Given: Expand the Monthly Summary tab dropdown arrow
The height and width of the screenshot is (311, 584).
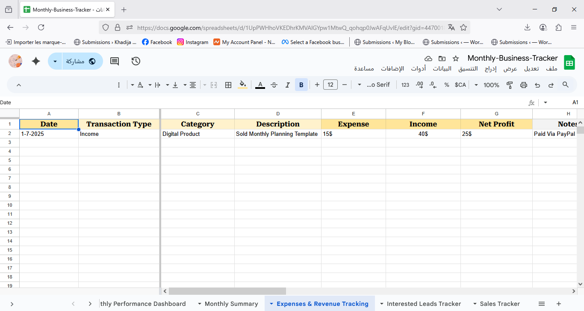Looking at the screenshot, I should tap(200, 304).
